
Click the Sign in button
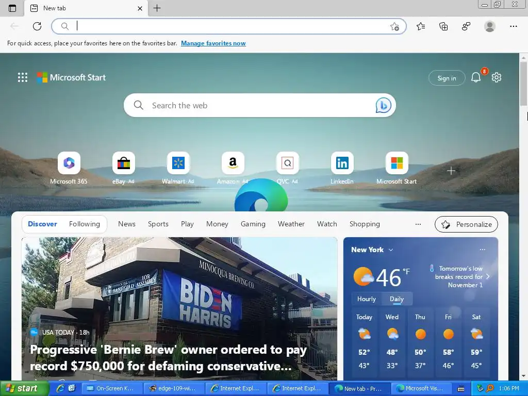pyautogui.click(x=447, y=78)
